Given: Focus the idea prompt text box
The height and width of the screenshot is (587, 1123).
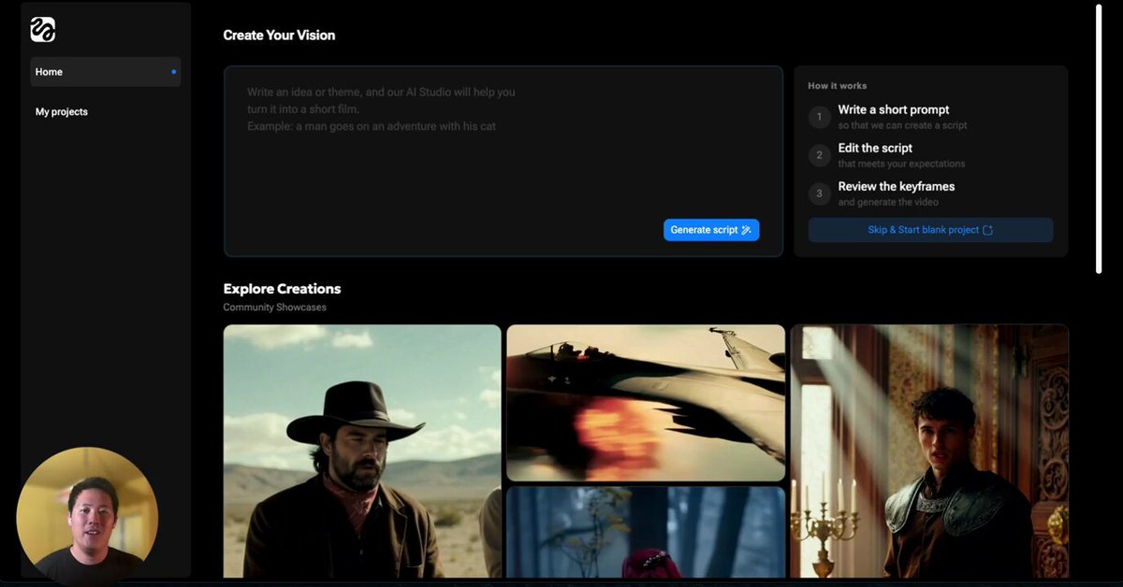Looking at the screenshot, I should coord(503,161).
